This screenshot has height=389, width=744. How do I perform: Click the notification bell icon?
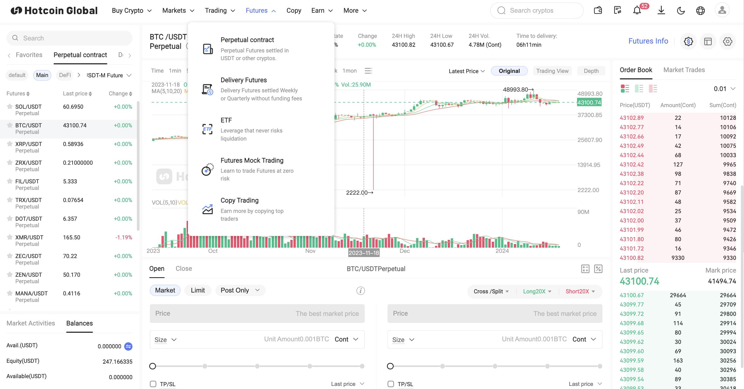tap(637, 11)
